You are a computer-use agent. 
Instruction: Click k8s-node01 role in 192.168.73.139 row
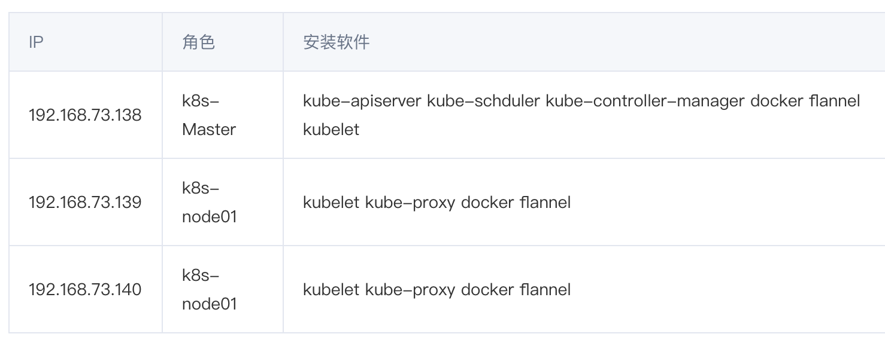210,202
